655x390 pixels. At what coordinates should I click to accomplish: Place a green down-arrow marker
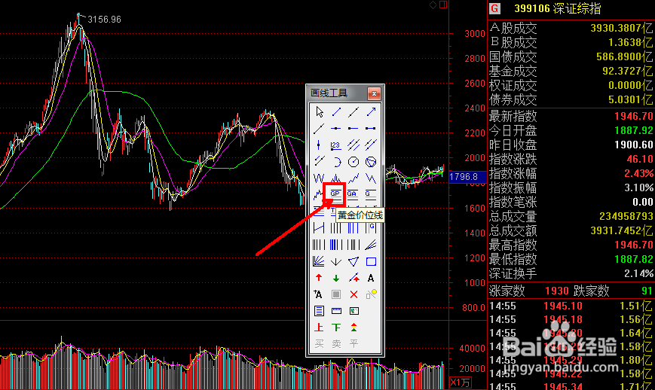336,279
